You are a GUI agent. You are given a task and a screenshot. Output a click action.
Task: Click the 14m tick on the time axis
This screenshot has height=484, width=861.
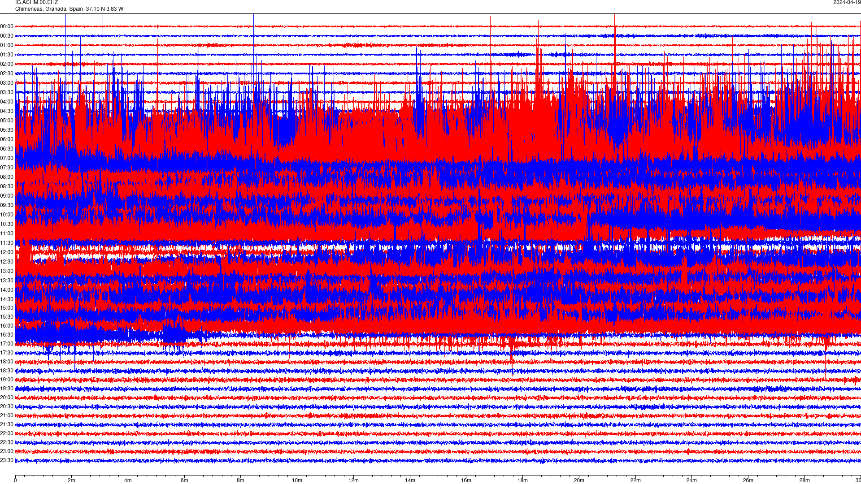tap(410, 480)
